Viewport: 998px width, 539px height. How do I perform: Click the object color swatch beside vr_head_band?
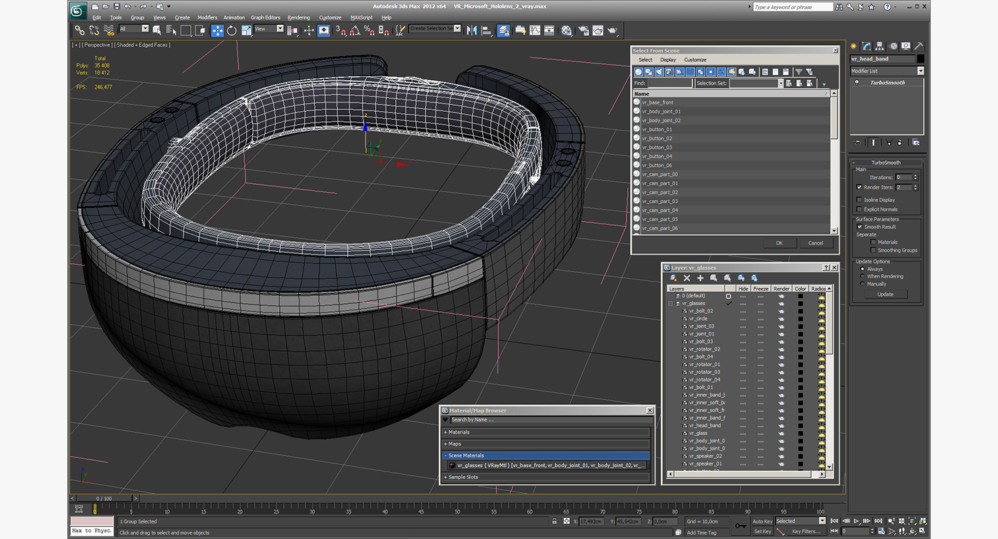(x=921, y=59)
